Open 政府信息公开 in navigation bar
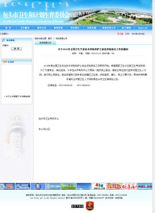Screen dimensions: 155x213 click(x=109, y=28)
